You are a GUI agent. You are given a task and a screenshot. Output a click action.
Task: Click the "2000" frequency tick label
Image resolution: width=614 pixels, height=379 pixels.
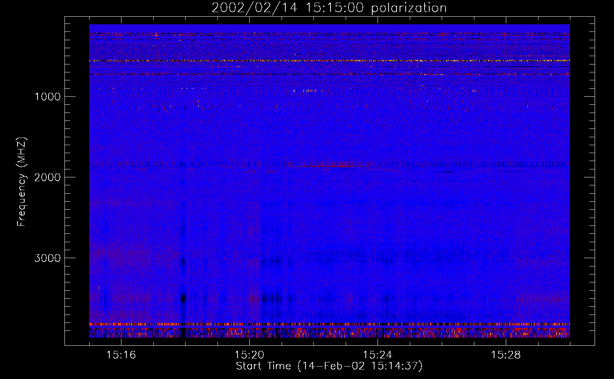[x=48, y=177]
